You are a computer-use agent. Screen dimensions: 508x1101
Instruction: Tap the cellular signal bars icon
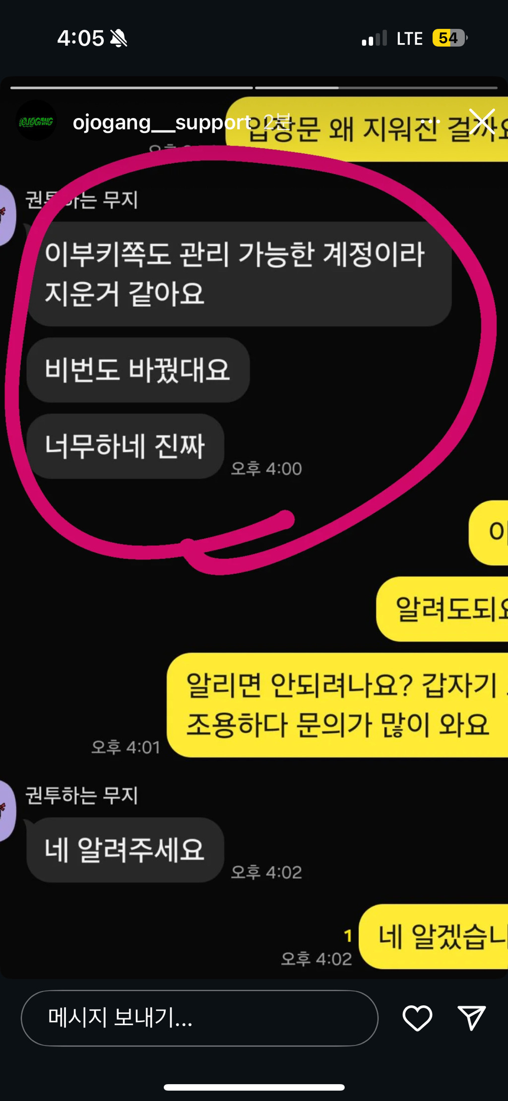pos(375,38)
